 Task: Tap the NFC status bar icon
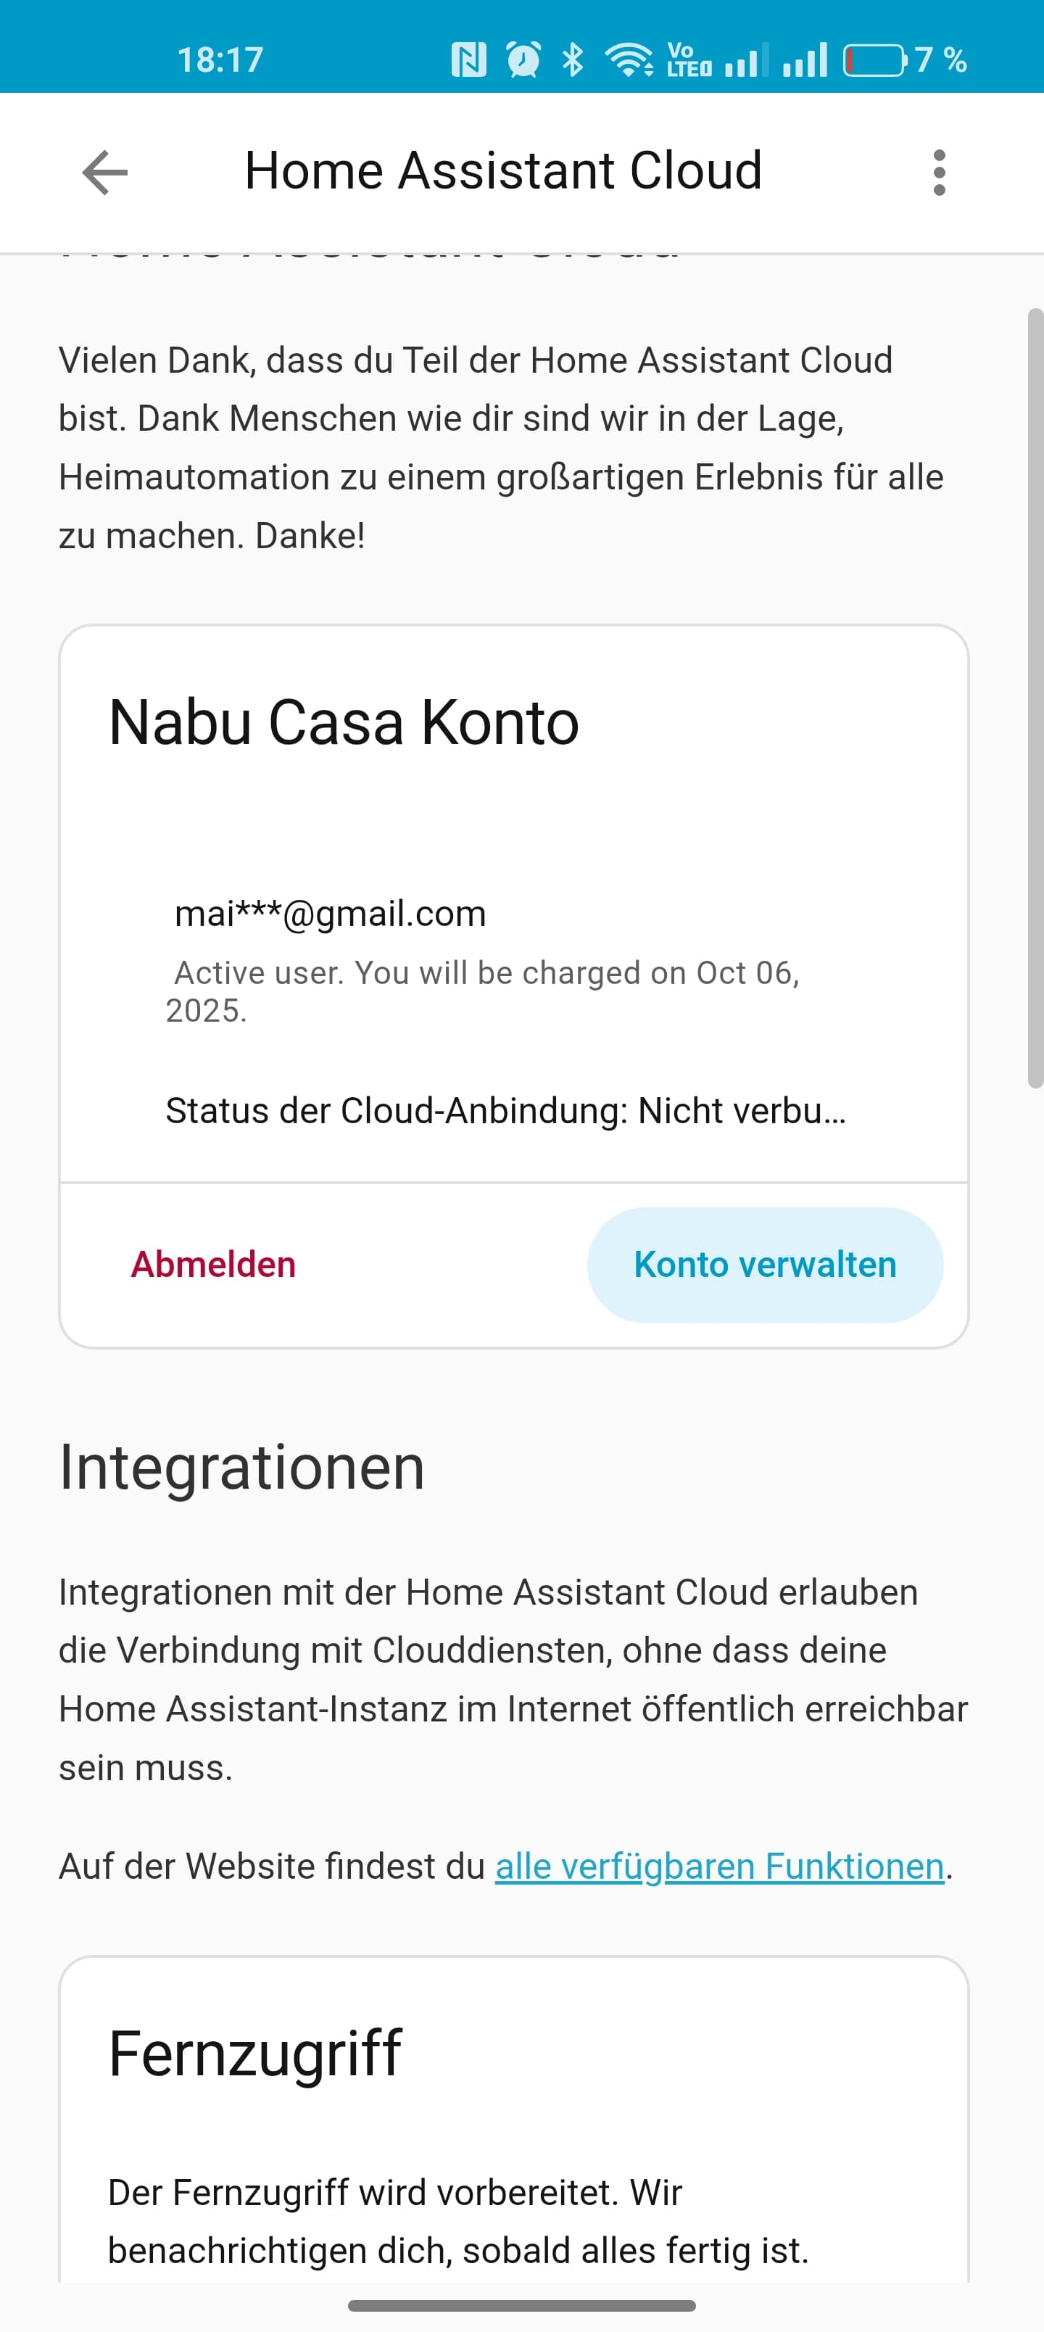[x=468, y=59]
